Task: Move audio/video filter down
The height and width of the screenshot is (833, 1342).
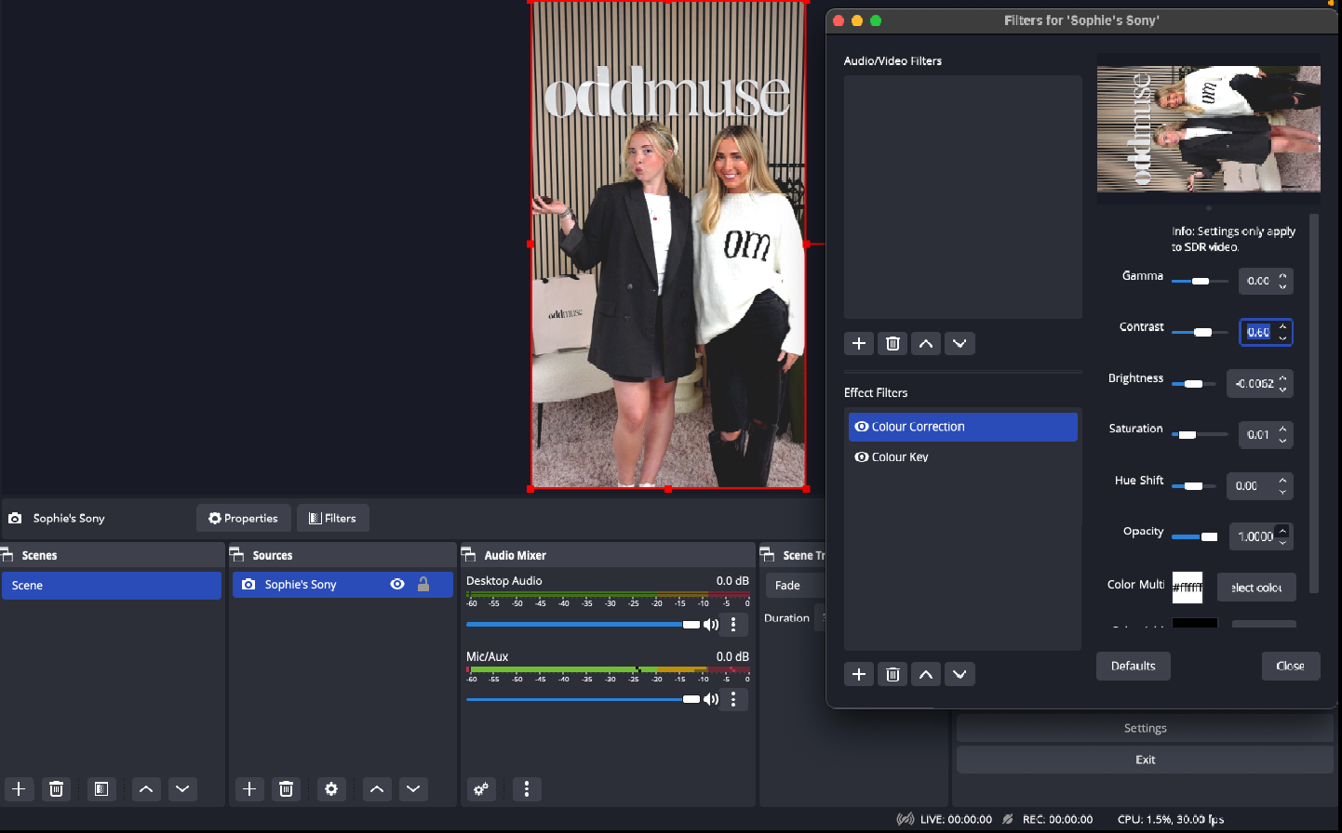Action: 960,344
